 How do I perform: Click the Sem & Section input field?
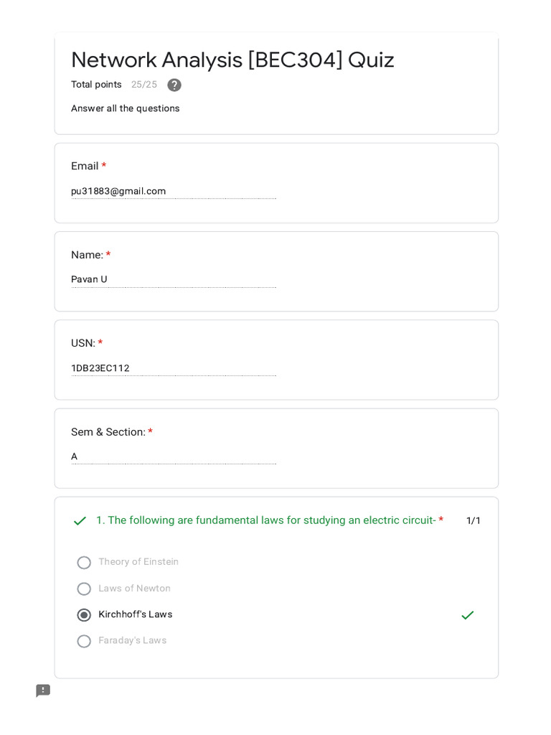click(x=173, y=457)
